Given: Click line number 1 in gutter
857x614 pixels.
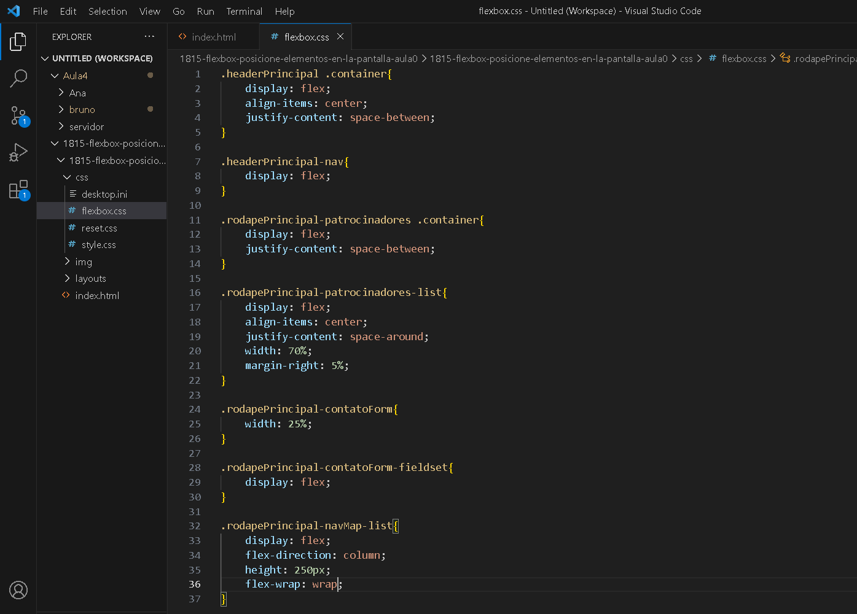Looking at the screenshot, I should pos(198,74).
